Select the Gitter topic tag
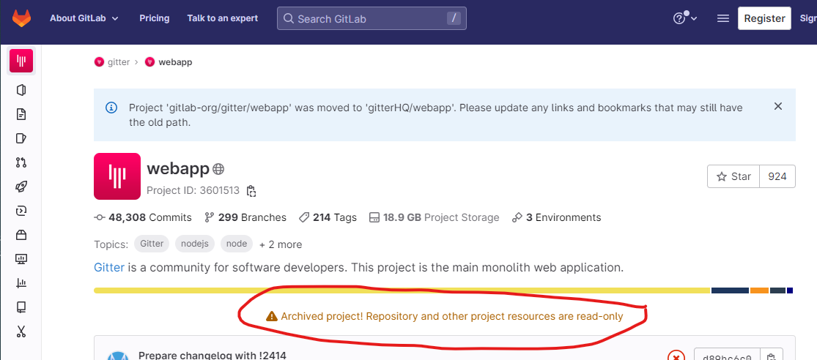 [x=152, y=244]
